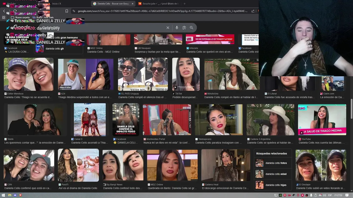Open related search daniela celis edad
Viewport: 353px width, 198px height.
pos(272,174)
